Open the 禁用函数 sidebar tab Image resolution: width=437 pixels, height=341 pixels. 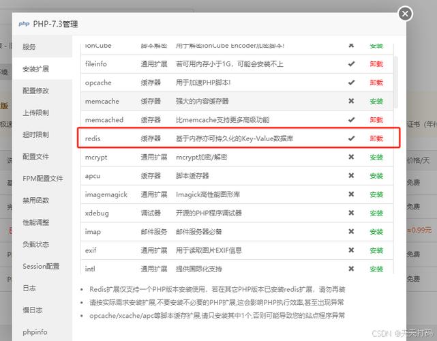coord(42,201)
